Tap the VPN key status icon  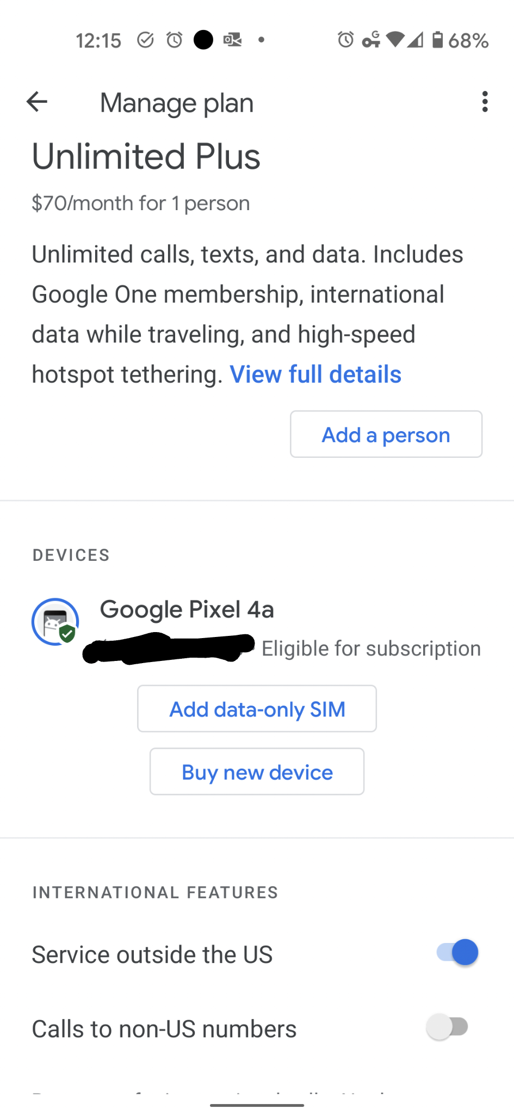coord(371,40)
